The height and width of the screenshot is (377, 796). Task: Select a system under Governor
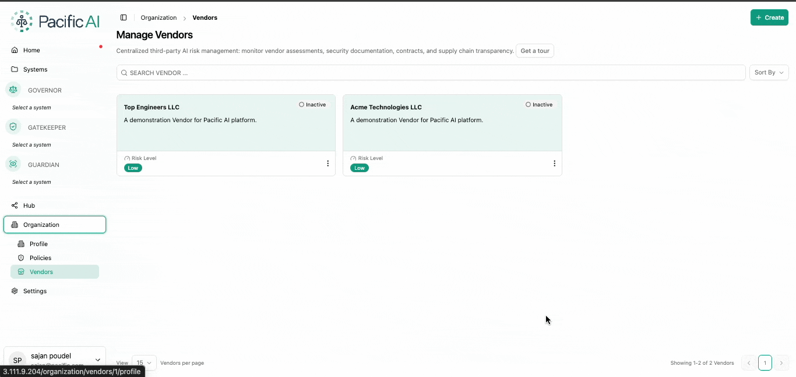tap(31, 108)
